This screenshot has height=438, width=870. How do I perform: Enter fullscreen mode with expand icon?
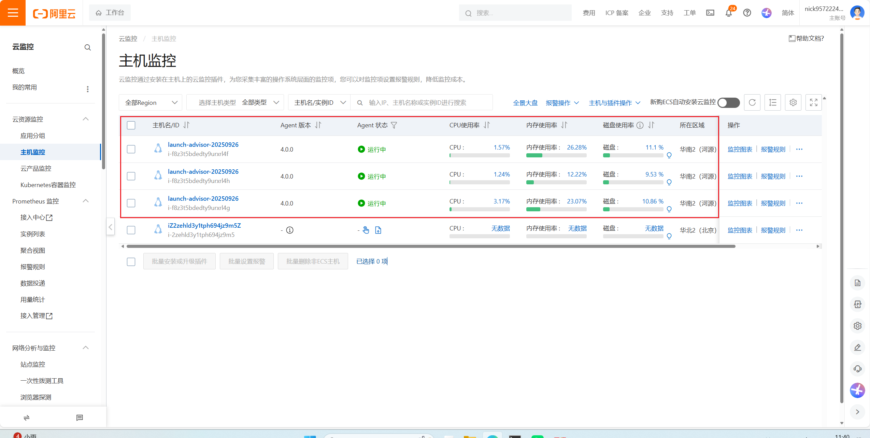click(813, 102)
